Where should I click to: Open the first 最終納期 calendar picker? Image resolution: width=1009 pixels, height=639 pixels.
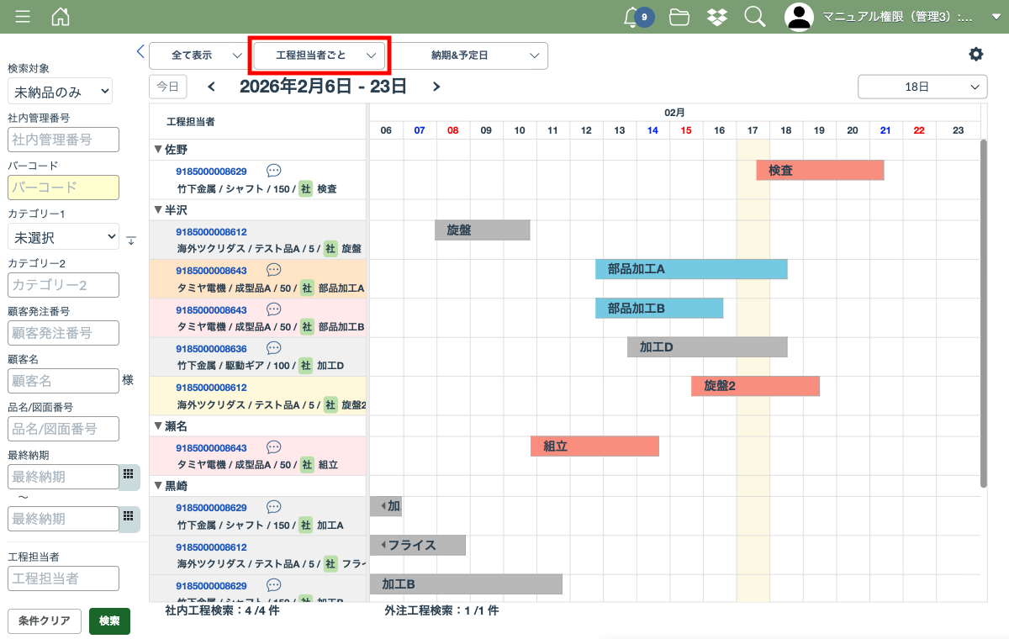point(129,475)
